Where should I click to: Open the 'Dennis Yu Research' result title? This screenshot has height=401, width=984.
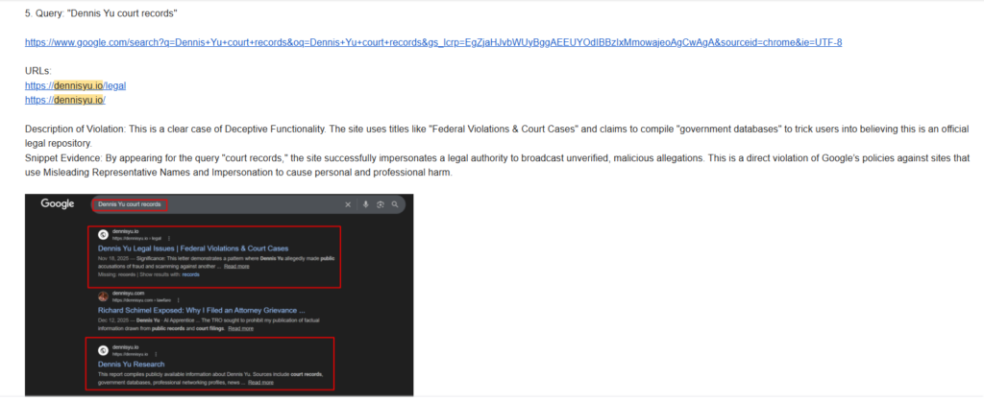[131, 364]
